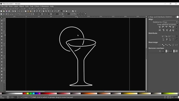The image size is (179, 101).
Task: Select the Ellipse tool
Action: pos(2,40)
